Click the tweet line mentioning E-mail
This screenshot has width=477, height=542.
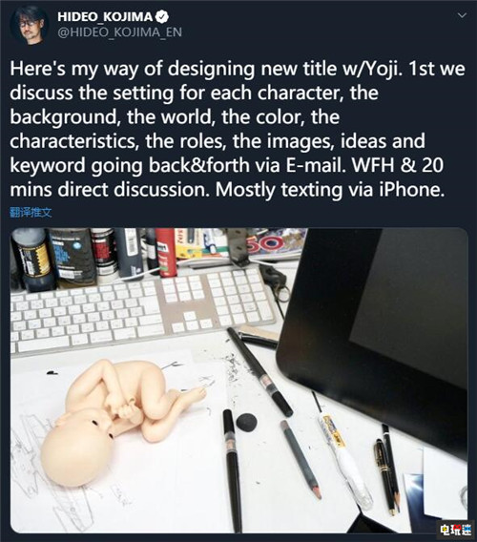(x=226, y=166)
